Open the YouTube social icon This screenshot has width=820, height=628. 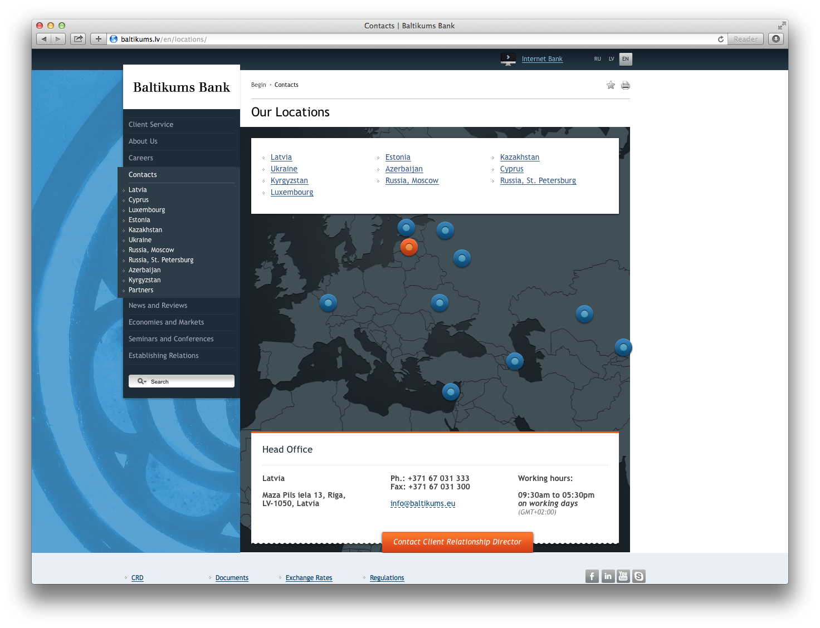coord(623,576)
